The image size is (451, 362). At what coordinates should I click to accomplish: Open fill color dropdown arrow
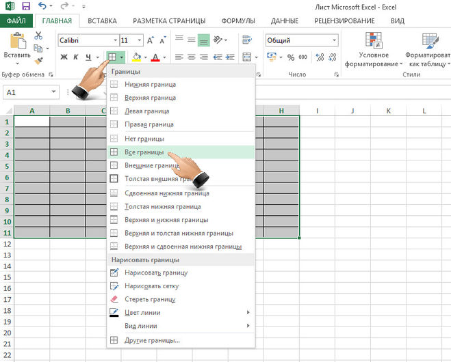tap(145, 57)
